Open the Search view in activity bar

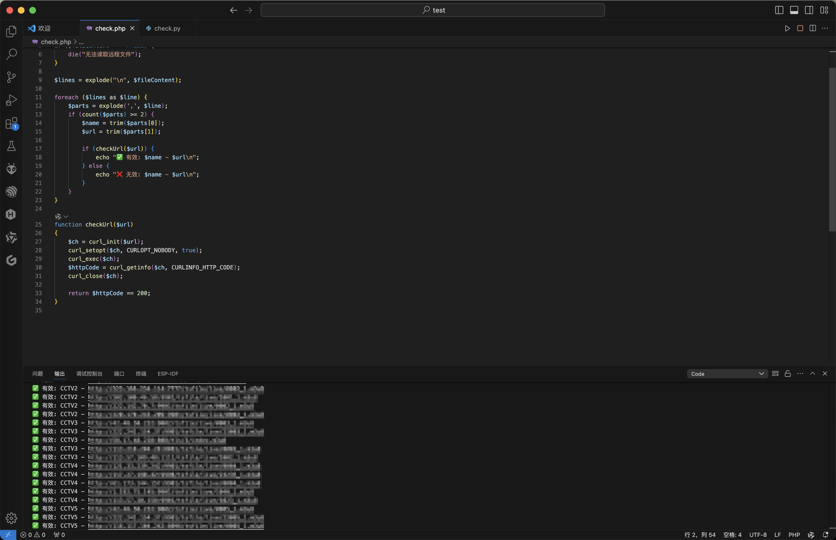click(11, 54)
